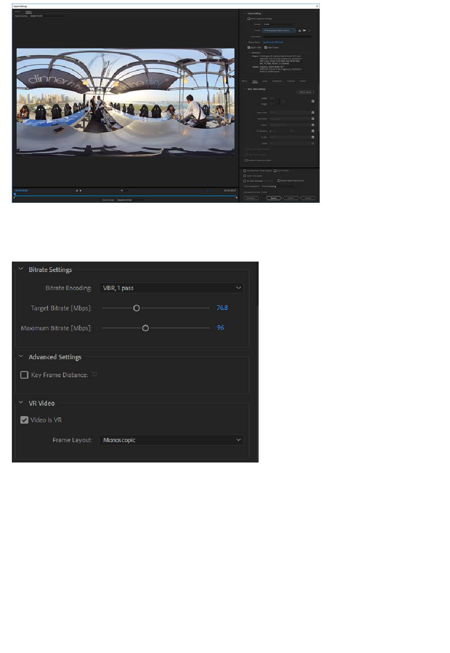The width and height of the screenshot is (450, 653).
Task: Collapse the Bitrate Settings section
Action: pyautogui.click(x=21, y=269)
